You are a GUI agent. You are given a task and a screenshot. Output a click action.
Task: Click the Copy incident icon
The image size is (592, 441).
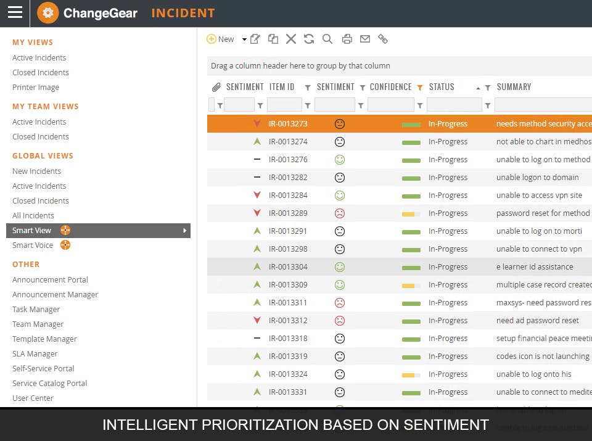coord(273,39)
